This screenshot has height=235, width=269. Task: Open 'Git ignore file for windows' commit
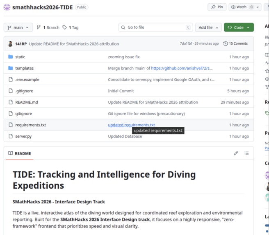tap(146, 114)
